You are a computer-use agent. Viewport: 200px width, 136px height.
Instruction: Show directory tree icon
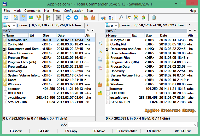39,17
